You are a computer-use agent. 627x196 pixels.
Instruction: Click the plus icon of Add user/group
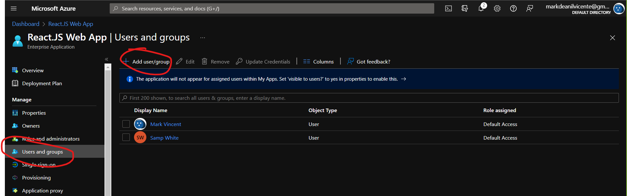point(126,62)
